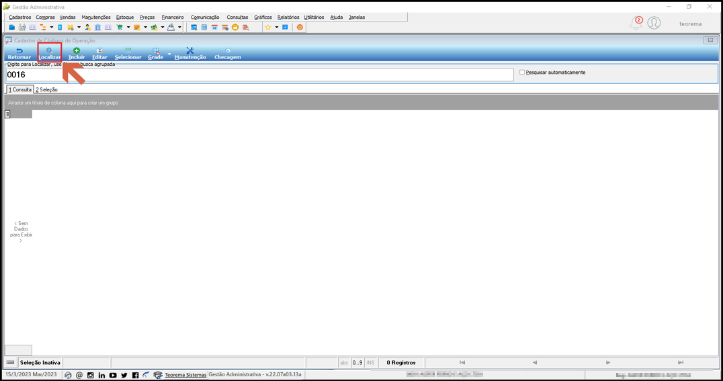Open the Utilitários menu
Viewport: 723px width, 381px height.
[x=314, y=17]
